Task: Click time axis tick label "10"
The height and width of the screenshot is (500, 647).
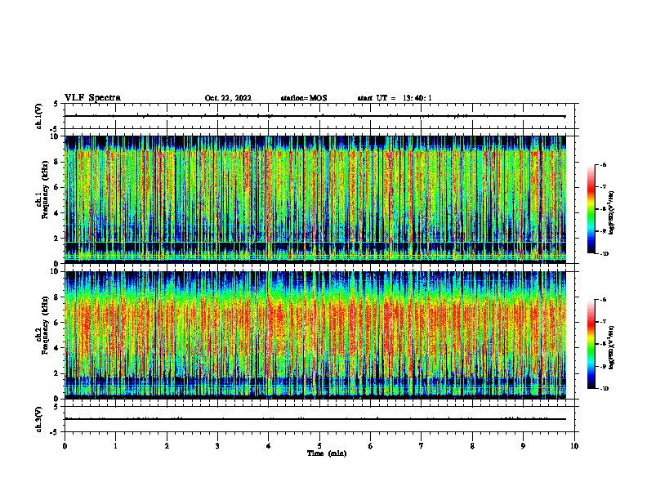Action: [x=574, y=446]
